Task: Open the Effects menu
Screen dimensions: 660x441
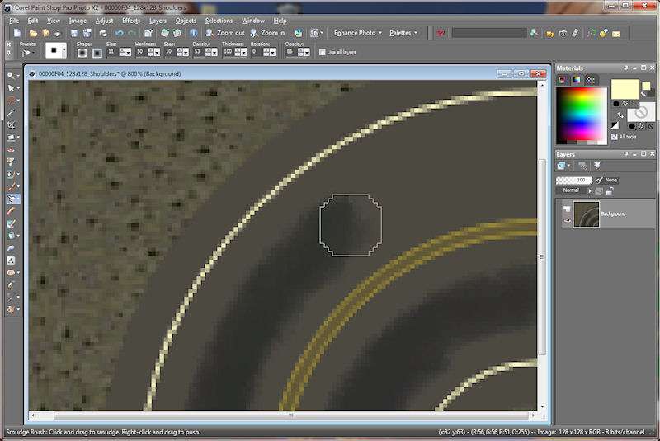Action: [131, 20]
